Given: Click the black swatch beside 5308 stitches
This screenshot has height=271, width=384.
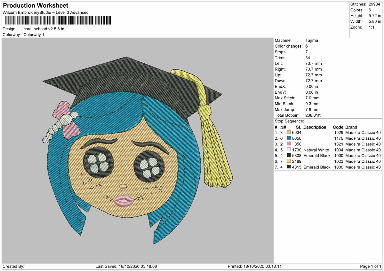Looking at the screenshot, I should [289, 156].
